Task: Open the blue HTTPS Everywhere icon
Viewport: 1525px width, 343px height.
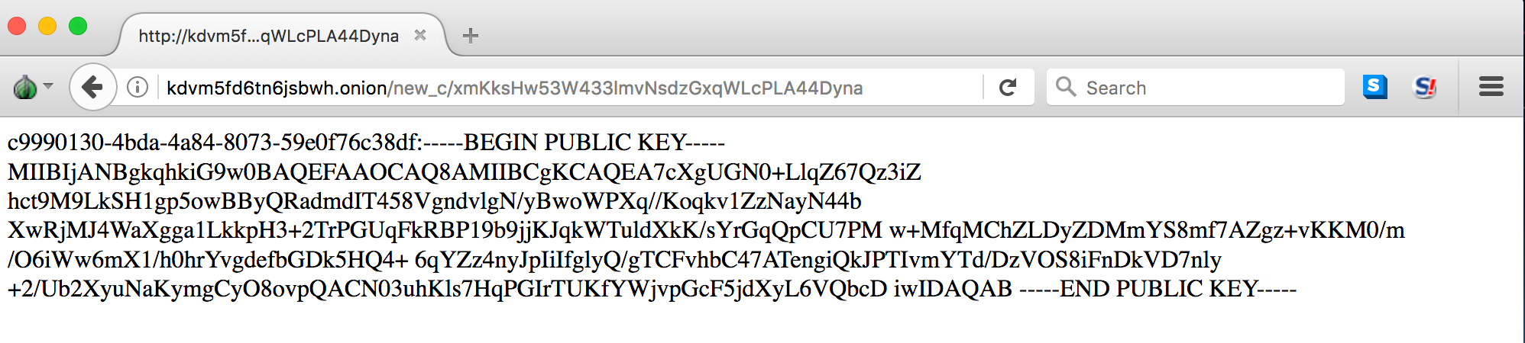Action: pyautogui.click(x=1374, y=87)
